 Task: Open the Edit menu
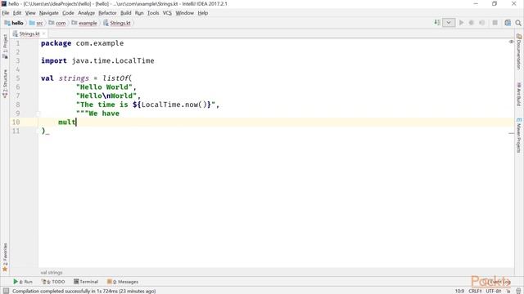coord(17,13)
